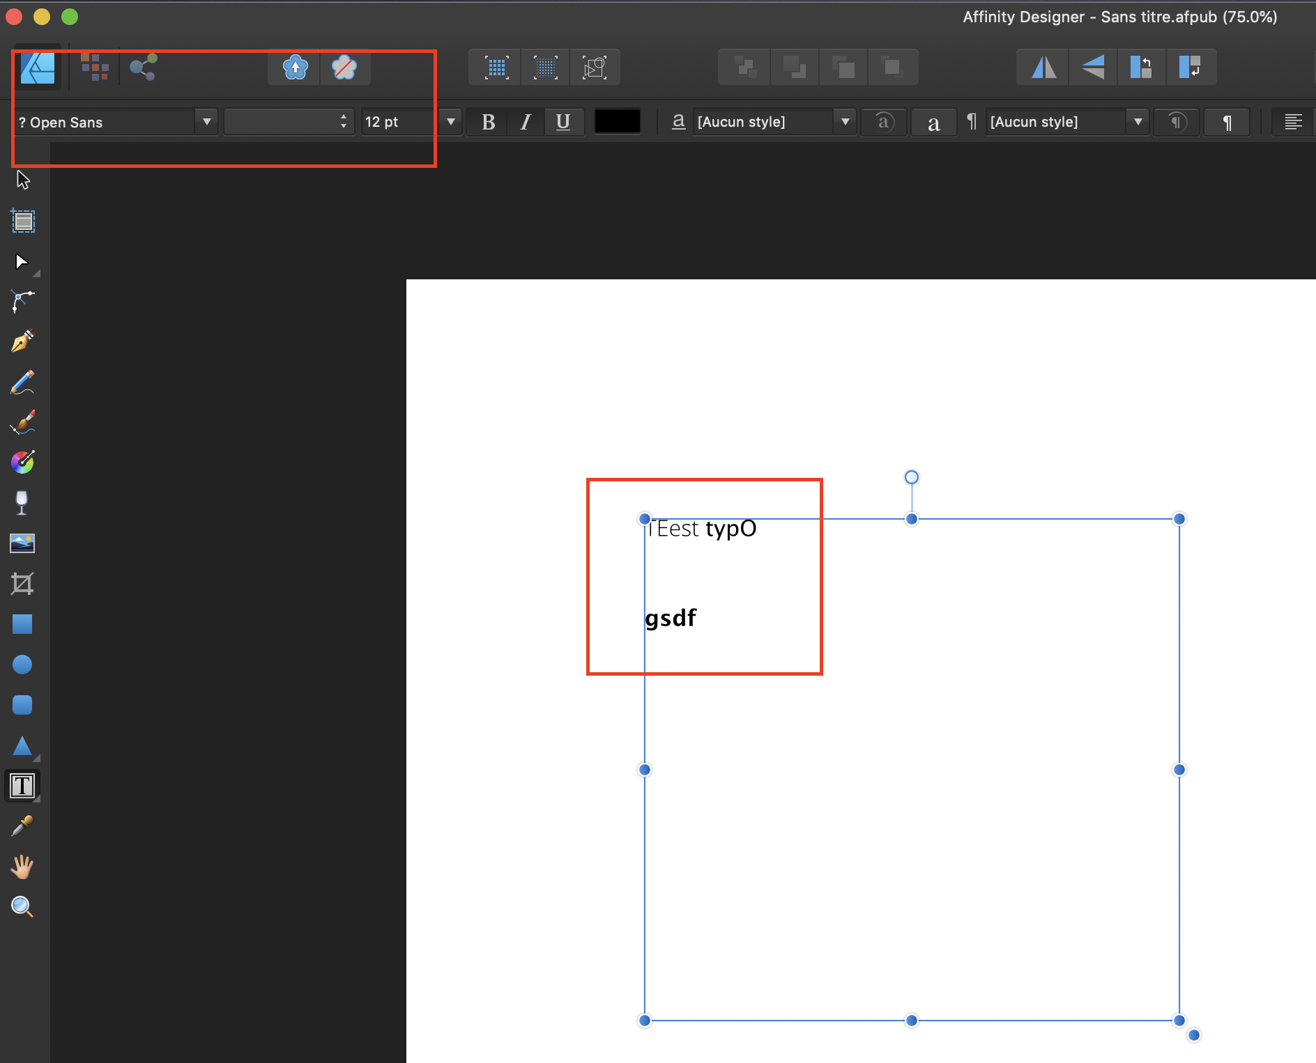Select the Zoom magnifier tool
This screenshot has height=1063, width=1316.
[x=22, y=906]
